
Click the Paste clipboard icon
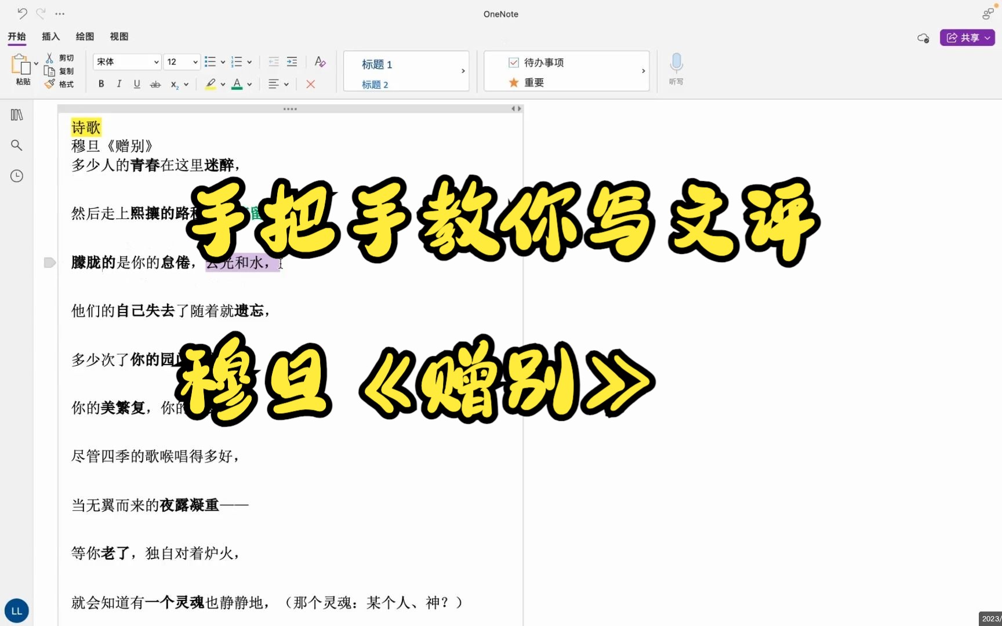tap(21, 64)
